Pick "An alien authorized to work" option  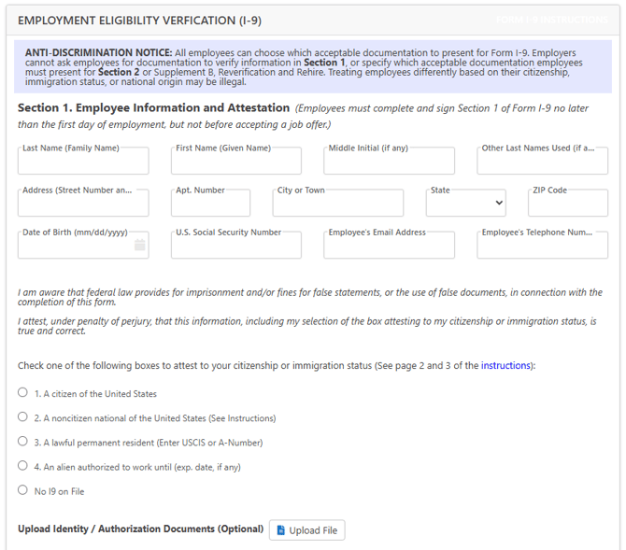23,466
